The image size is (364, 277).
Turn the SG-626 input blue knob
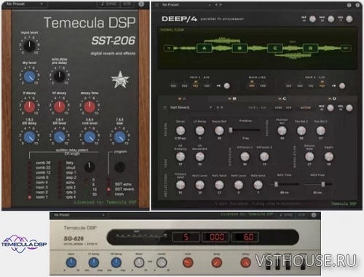(x=71, y=262)
